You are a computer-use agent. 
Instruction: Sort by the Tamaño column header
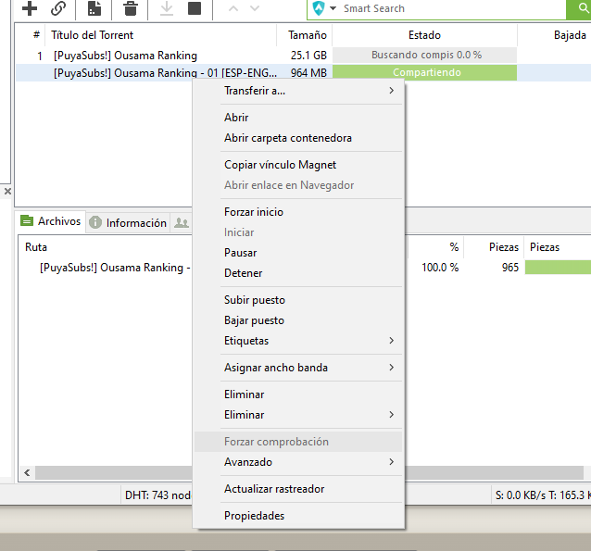pyautogui.click(x=305, y=35)
